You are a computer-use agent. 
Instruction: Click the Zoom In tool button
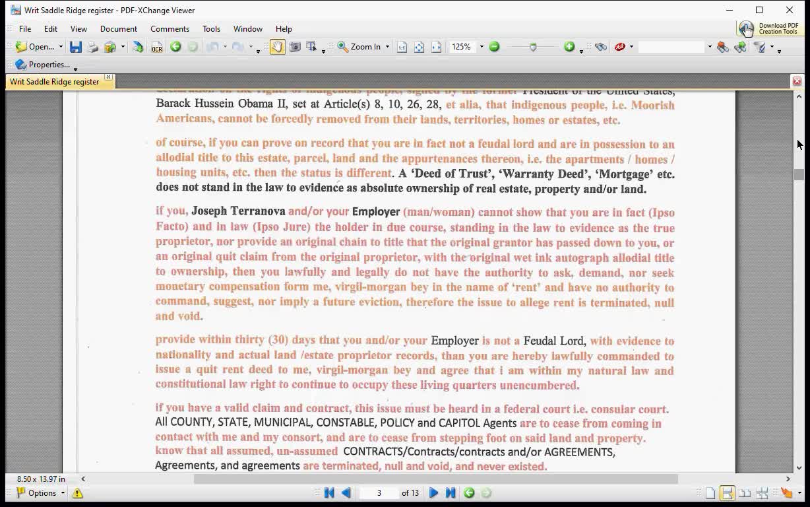point(359,47)
